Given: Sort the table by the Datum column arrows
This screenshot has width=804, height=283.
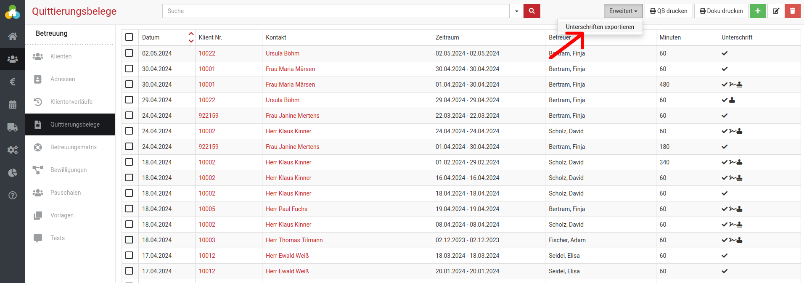Looking at the screenshot, I should 191,37.
